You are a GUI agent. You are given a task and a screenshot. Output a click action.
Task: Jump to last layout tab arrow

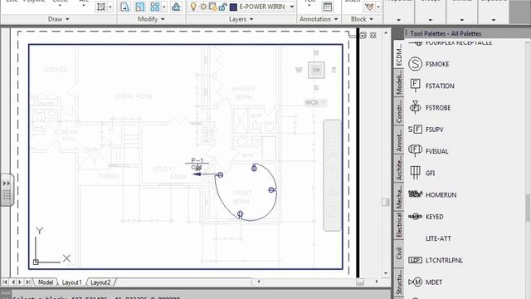coord(28,282)
